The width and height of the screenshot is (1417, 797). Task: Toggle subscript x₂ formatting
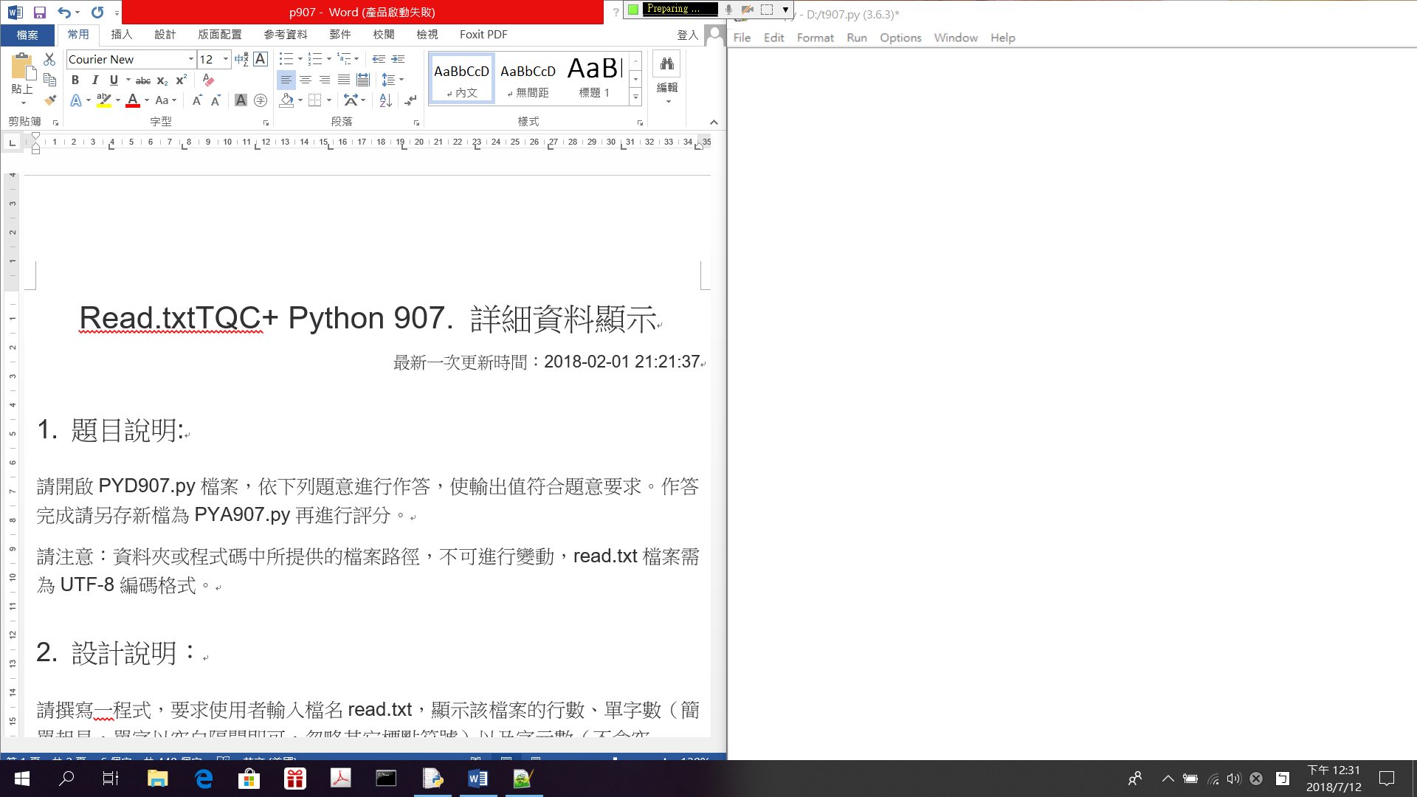pos(162,80)
